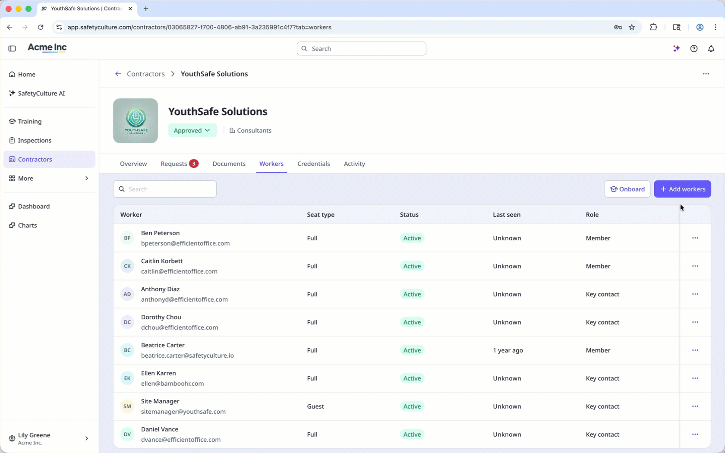Click Daniel Vance's name
The image size is (725, 453).
point(160,429)
